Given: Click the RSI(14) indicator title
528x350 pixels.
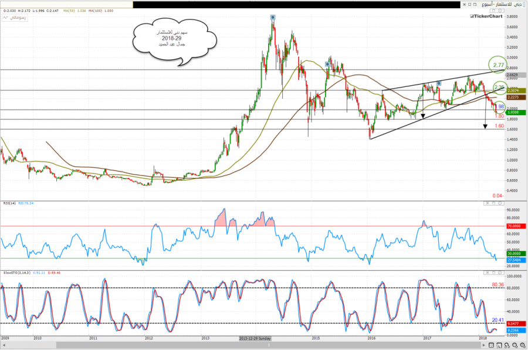Looking at the screenshot, I should point(9,203).
